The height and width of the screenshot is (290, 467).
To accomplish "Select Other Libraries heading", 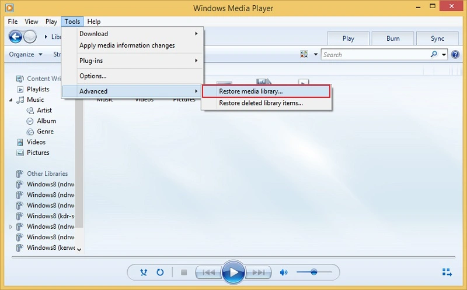I will (x=47, y=174).
